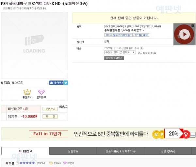Screen dimensions: 196x167
Task: Open the 도움말 help icon link
Action: [x=6, y=83]
